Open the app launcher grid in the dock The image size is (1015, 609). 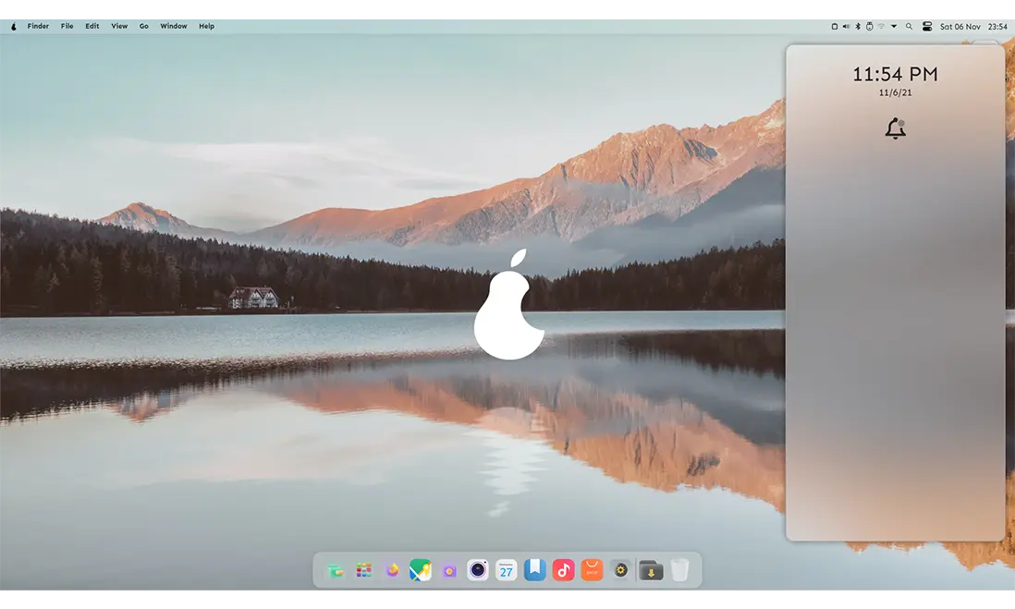click(363, 570)
